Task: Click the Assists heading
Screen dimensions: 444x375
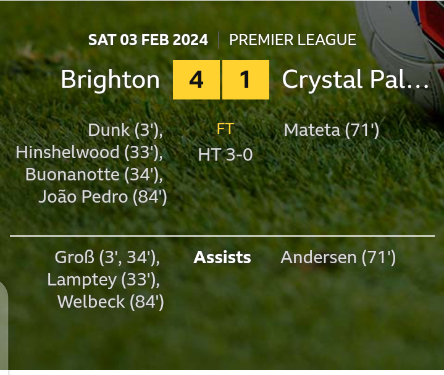Action: [x=222, y=258]
